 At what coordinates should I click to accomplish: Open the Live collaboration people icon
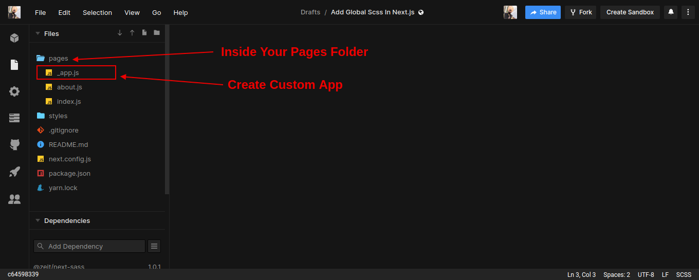pyautogui.click(x=14, y=199)
